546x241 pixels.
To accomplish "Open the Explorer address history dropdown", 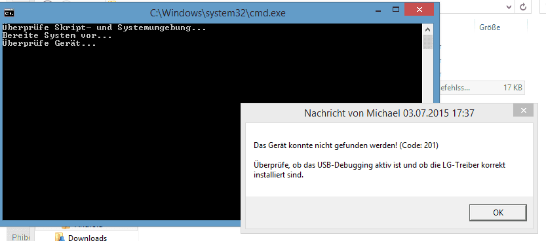I will point(509,7).
